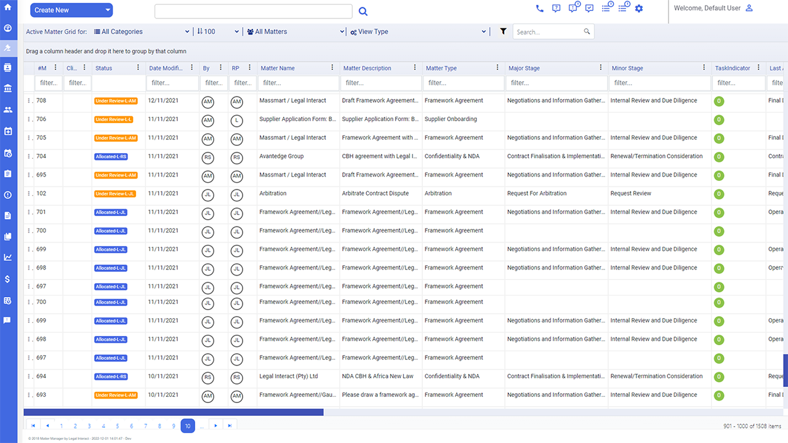
Task: Click the blue search magnifier button
Action: pyautogui.click(x=363, y=11)
